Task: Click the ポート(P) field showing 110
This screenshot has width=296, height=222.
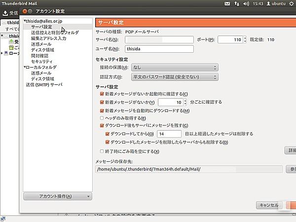Action: click(230, 39)
